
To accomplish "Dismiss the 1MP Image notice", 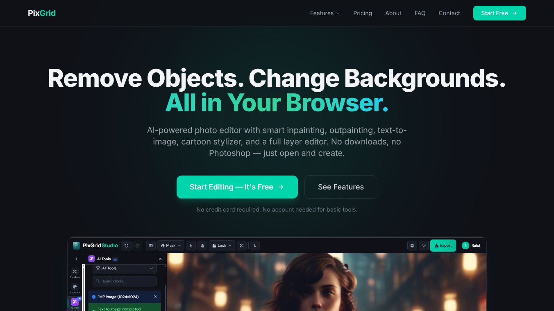I will point(155,297).
